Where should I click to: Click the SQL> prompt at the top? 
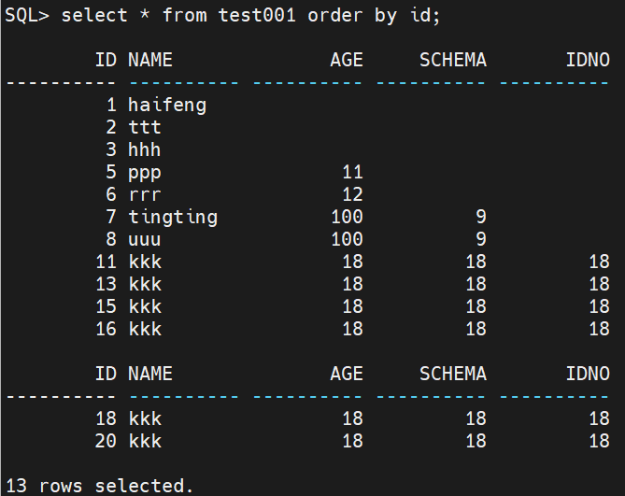coord(27,15)
